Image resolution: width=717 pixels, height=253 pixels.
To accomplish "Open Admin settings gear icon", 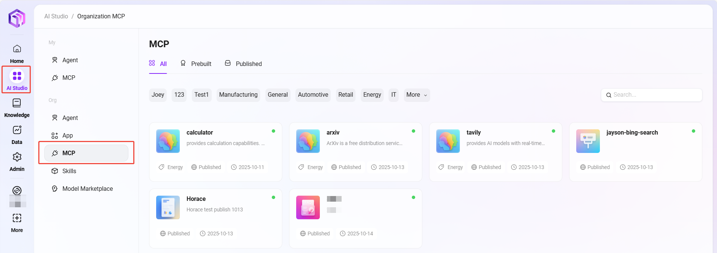I will pos(17,157).
